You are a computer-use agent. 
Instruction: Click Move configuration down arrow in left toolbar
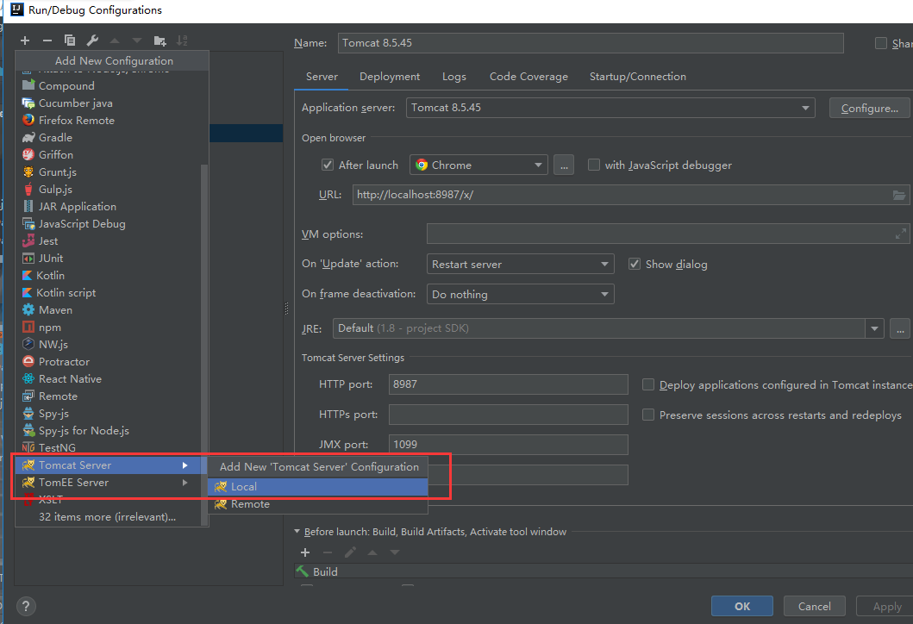click(x=137, y=41)
